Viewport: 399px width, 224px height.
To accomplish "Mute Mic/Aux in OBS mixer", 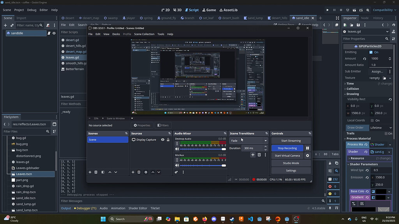I will 177,165.
